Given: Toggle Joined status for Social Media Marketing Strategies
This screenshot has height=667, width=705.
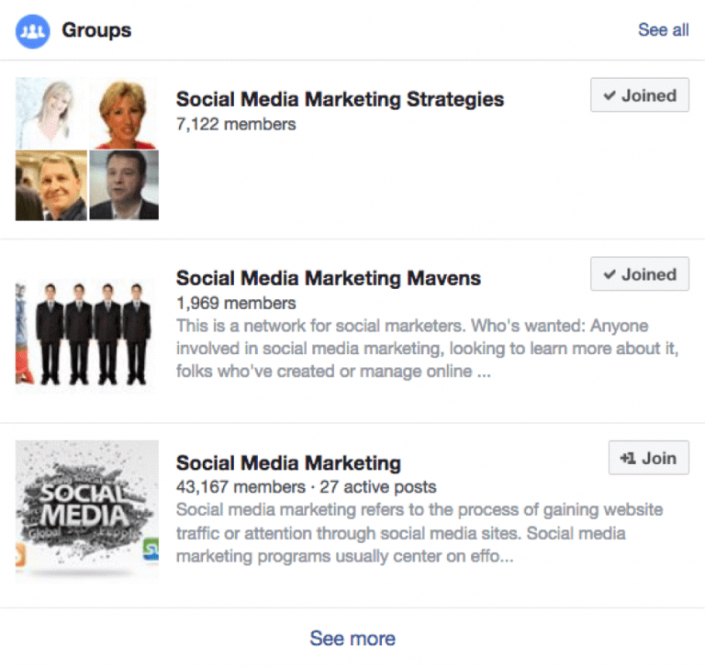Looking at the screenshot, I should (639, 95).
